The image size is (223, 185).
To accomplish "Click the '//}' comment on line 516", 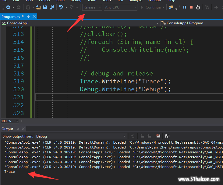I will click(x=85, y=58).
